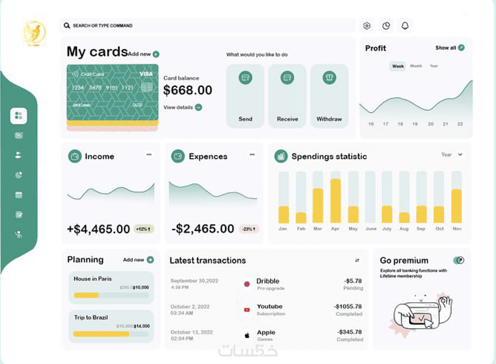Click House in Paris progress bar
Image resolution: width=496 pixels, height=364 pixels.
111,295
